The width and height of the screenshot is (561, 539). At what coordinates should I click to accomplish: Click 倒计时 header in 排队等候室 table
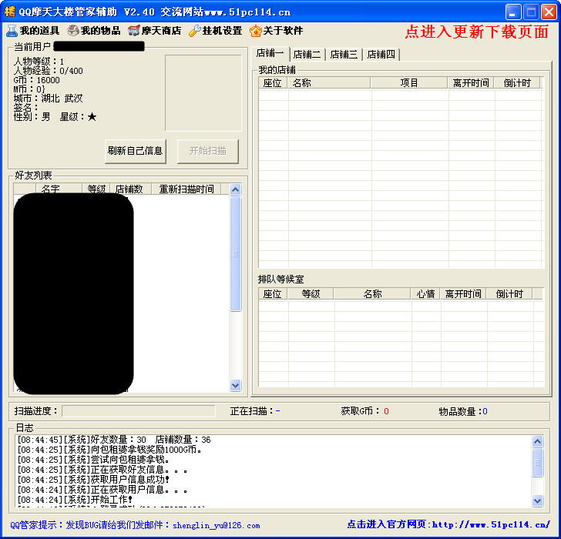tap(509, 294)
